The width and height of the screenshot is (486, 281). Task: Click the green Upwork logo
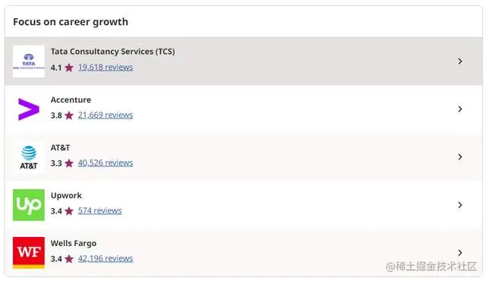(x=29, y=205)
